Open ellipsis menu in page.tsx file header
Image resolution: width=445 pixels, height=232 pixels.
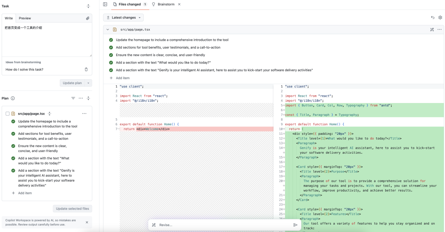pyautogui.click(x=440, y=30)
